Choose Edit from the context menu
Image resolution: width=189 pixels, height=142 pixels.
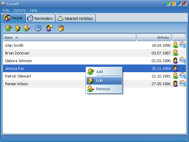(x=104, y=80)
